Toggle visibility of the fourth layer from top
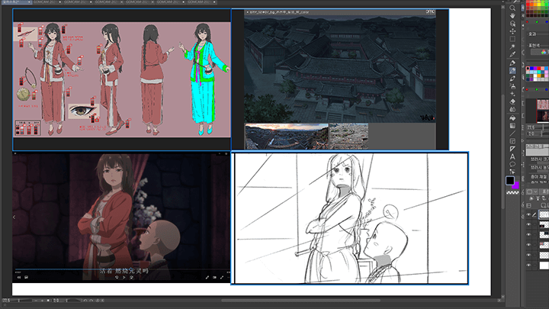Viewport: 549px width, 309px height. tap(528, 245)
